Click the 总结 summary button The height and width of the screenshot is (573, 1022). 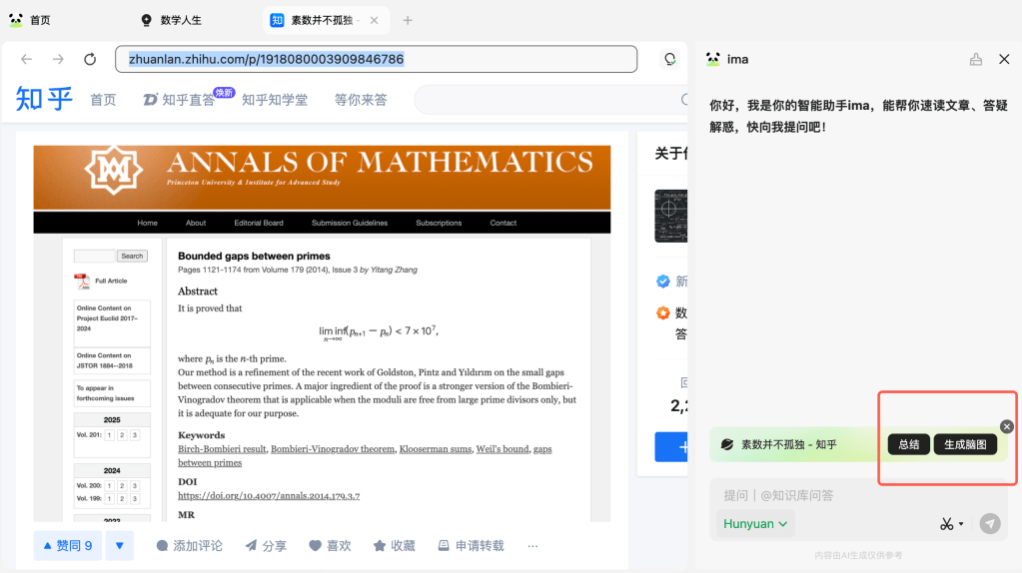point(908,444)
